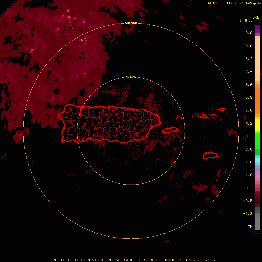The height and width of the screenshot is (262, 262).
Task: Pick the yellow band on color bar
Action: click(x=257, y=125)
